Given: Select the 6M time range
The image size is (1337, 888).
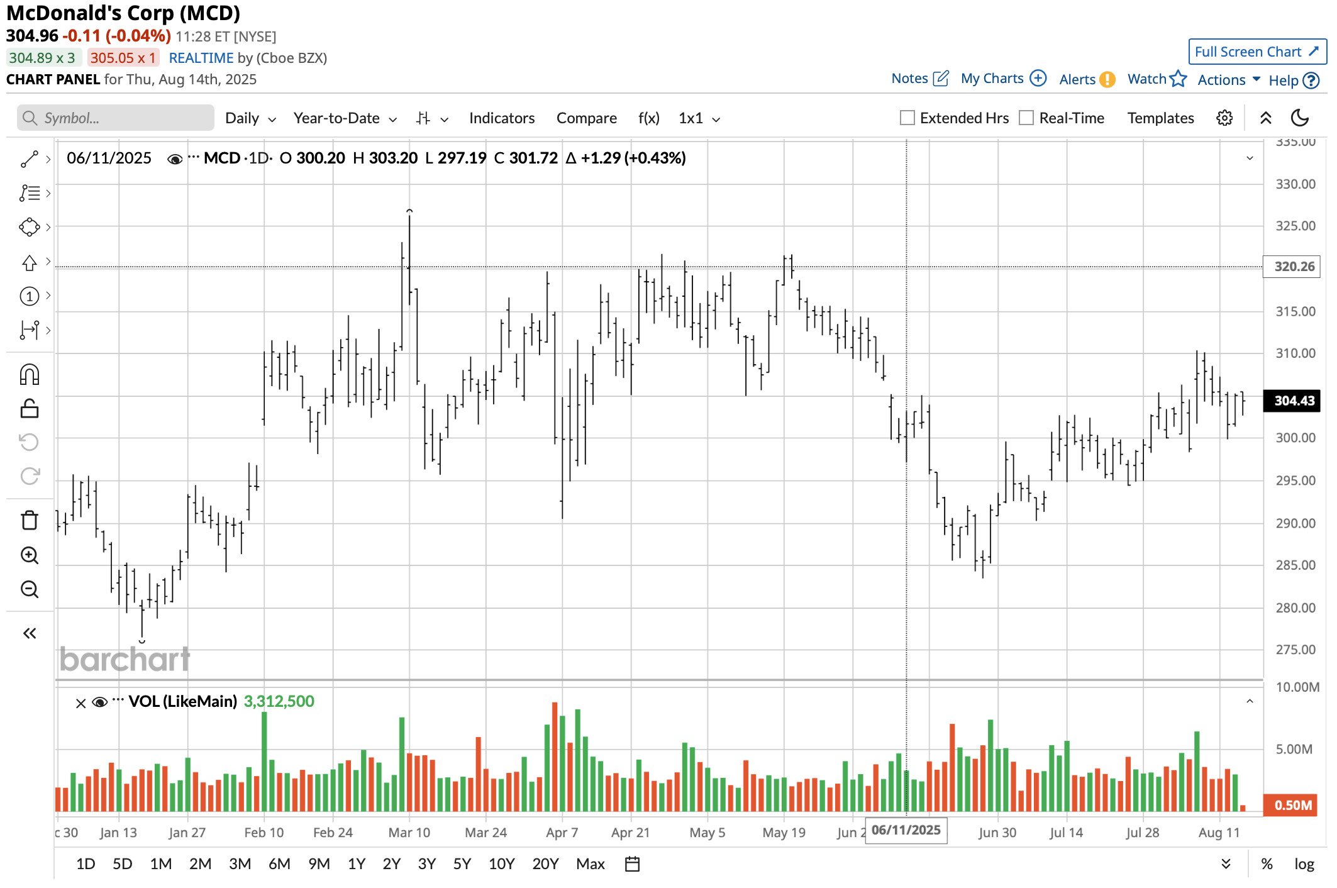Looking at the screenshot, I should [279, 864].
